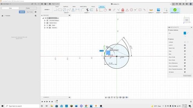Toggle Show Profile checkbox
This screenshot has height=108, width=193.
tap(185, 57)
